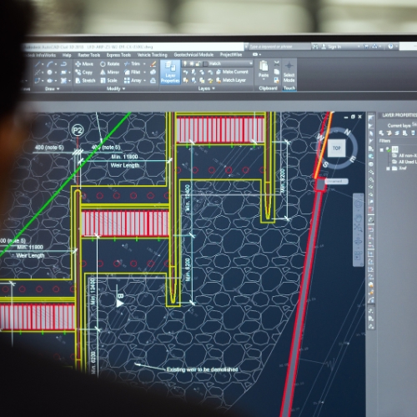This screenshot has width=417, height=417.
Task: Open Layer Properties manager button
Action: click(170, 73)
